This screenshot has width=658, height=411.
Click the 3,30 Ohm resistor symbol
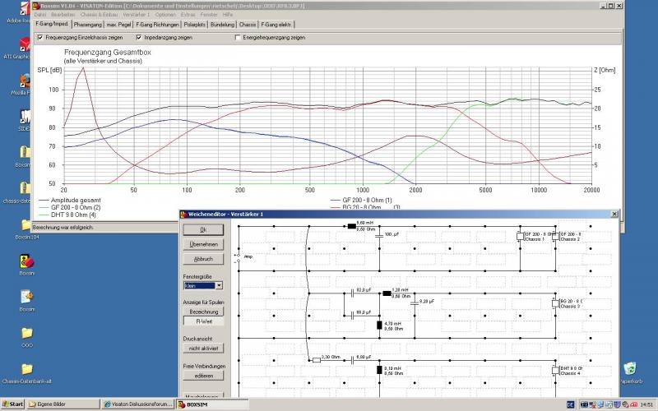316,360
